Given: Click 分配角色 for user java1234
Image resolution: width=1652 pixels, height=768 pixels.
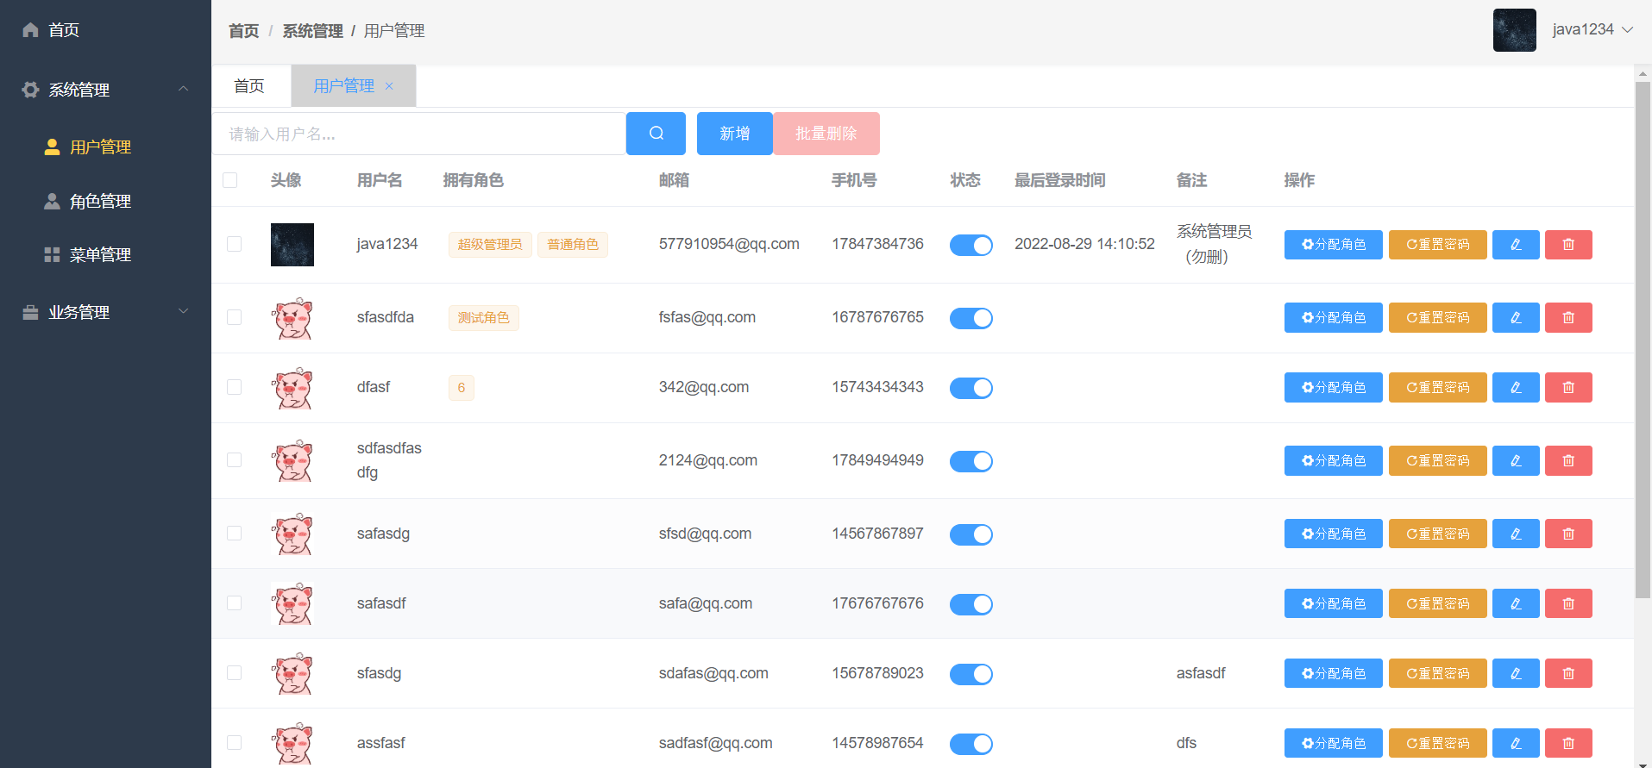Looking at the screenshot, I should [1333, 245].
